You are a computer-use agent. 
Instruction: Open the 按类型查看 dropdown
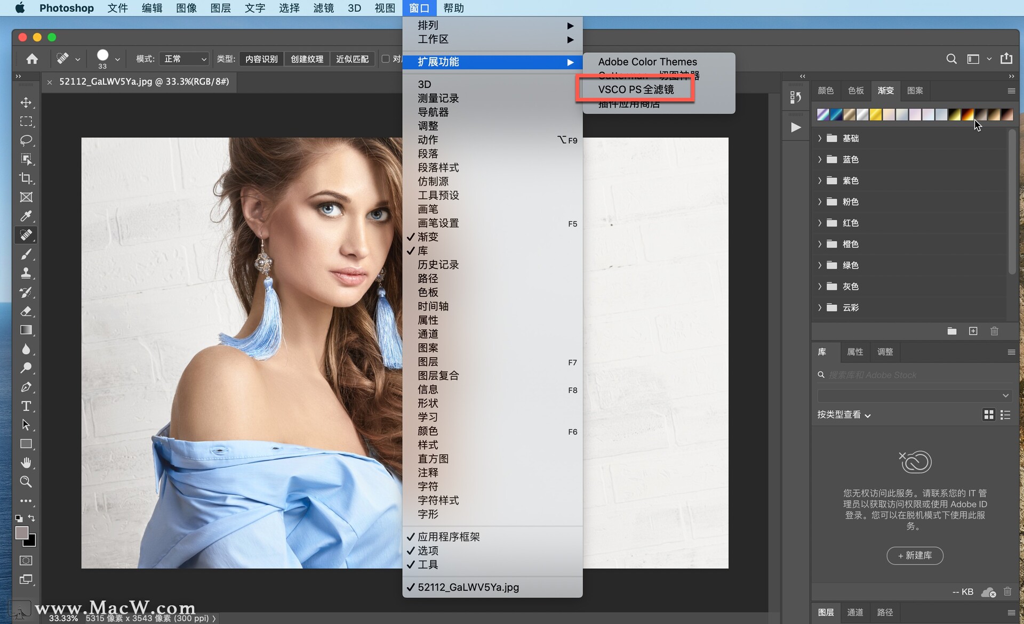pyautogui.click(x=844, y=415)
